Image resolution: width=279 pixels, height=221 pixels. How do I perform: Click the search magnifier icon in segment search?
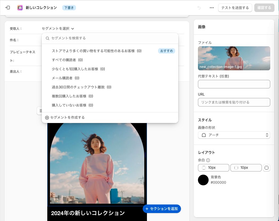point(47,38)
